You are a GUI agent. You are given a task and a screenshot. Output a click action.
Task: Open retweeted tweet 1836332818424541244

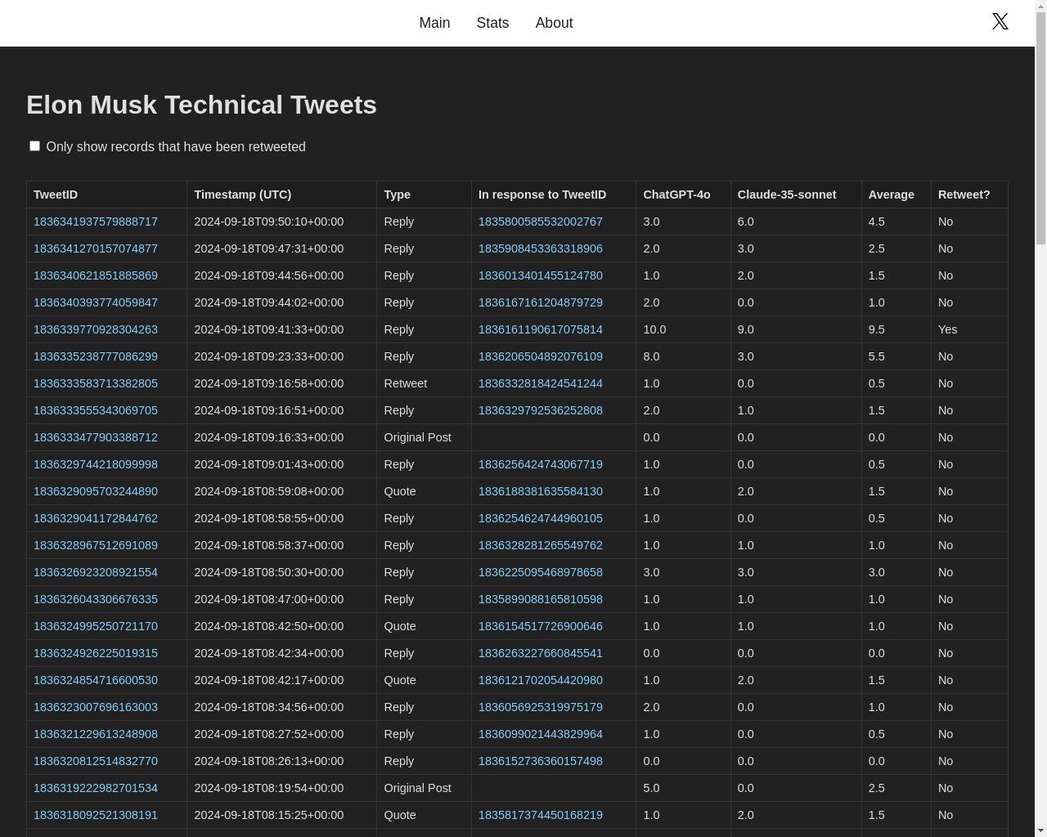[541, 383]
